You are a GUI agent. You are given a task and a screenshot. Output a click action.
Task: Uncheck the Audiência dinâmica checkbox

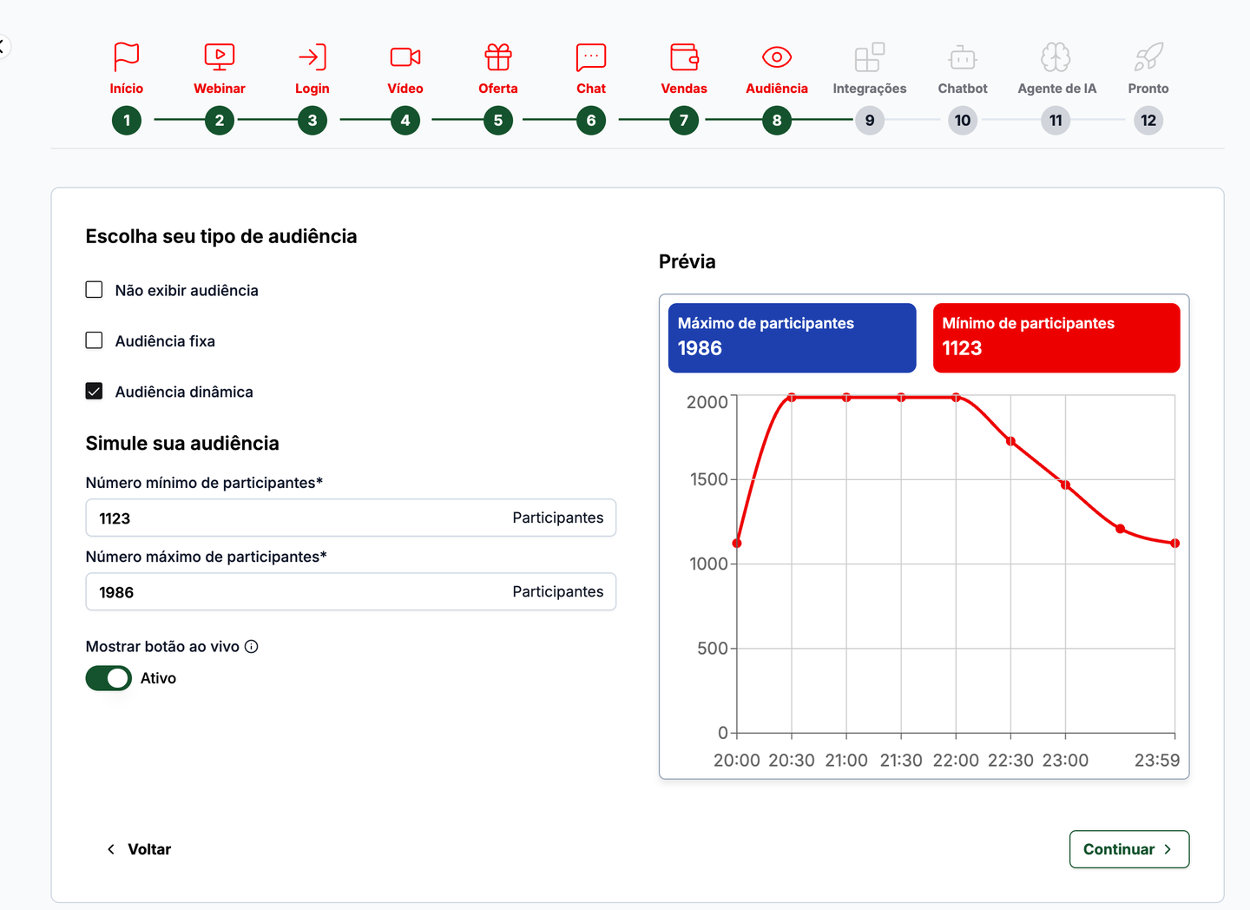[94, 391]
